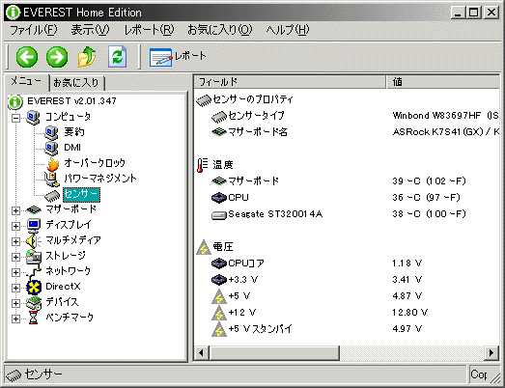The height and width of the screenshot is (388, 505).
Task: Click the パワーマネジメント power icon
Action: [x=51, y=179]
